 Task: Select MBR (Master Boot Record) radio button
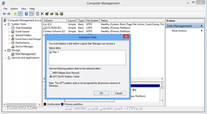[51, 73]
